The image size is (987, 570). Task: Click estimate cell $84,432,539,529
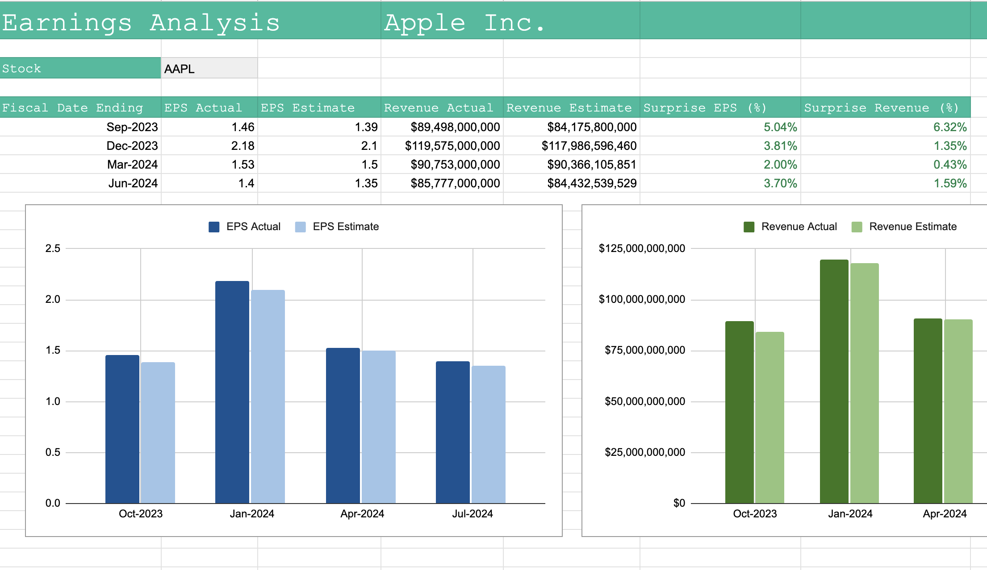[x=572, y=183]
